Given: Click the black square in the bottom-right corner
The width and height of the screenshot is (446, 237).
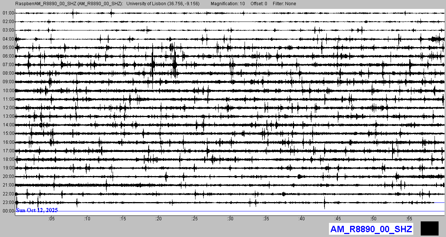Looking at the screenshot, I should (x=430, y=228).
